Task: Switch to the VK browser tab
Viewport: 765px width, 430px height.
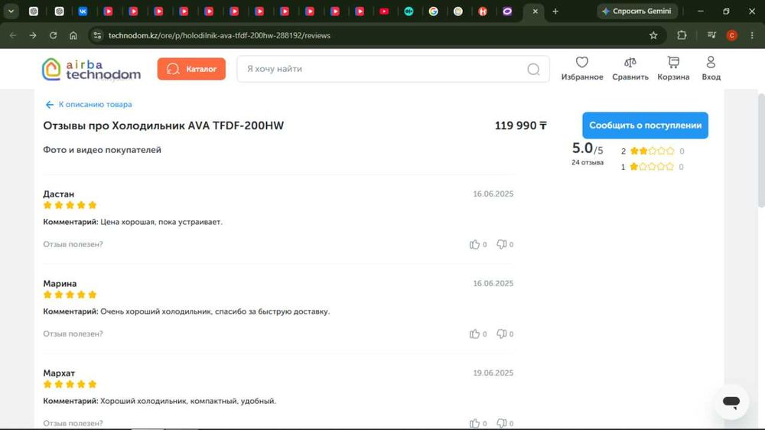Action: pyautogui.click(x=83, y=11)
